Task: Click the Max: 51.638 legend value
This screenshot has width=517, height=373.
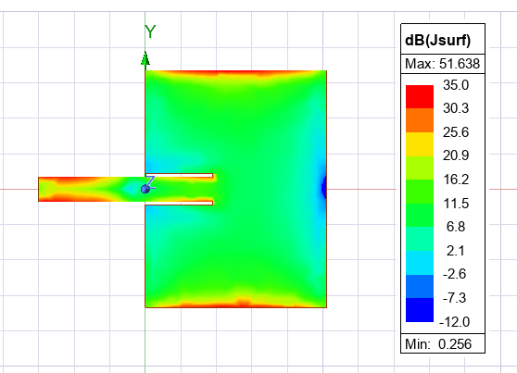Action: coord(442,64)
